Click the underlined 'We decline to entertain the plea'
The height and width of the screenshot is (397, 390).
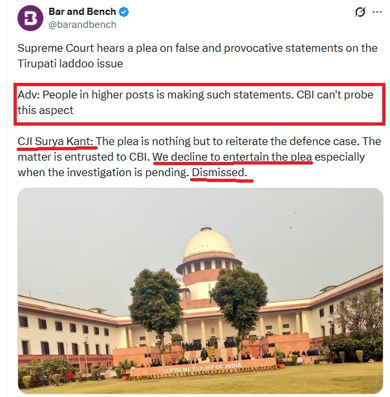[x=232, y=157]
